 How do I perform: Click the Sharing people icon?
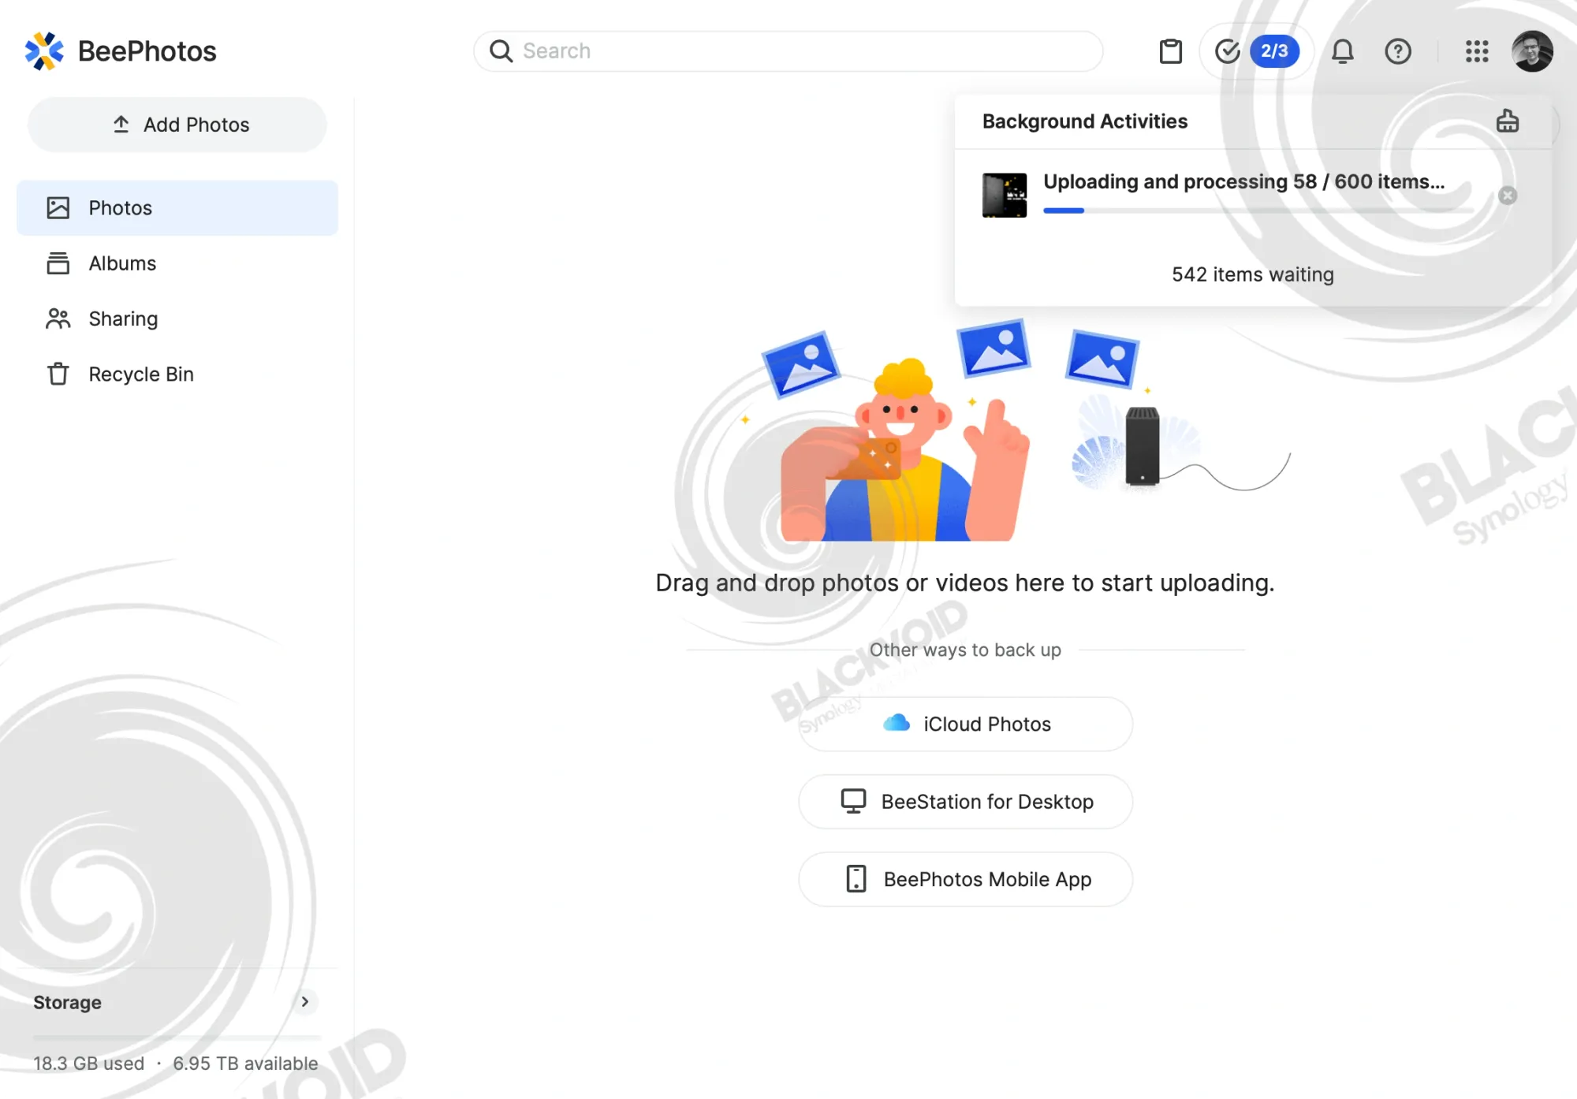coord(58,319)
